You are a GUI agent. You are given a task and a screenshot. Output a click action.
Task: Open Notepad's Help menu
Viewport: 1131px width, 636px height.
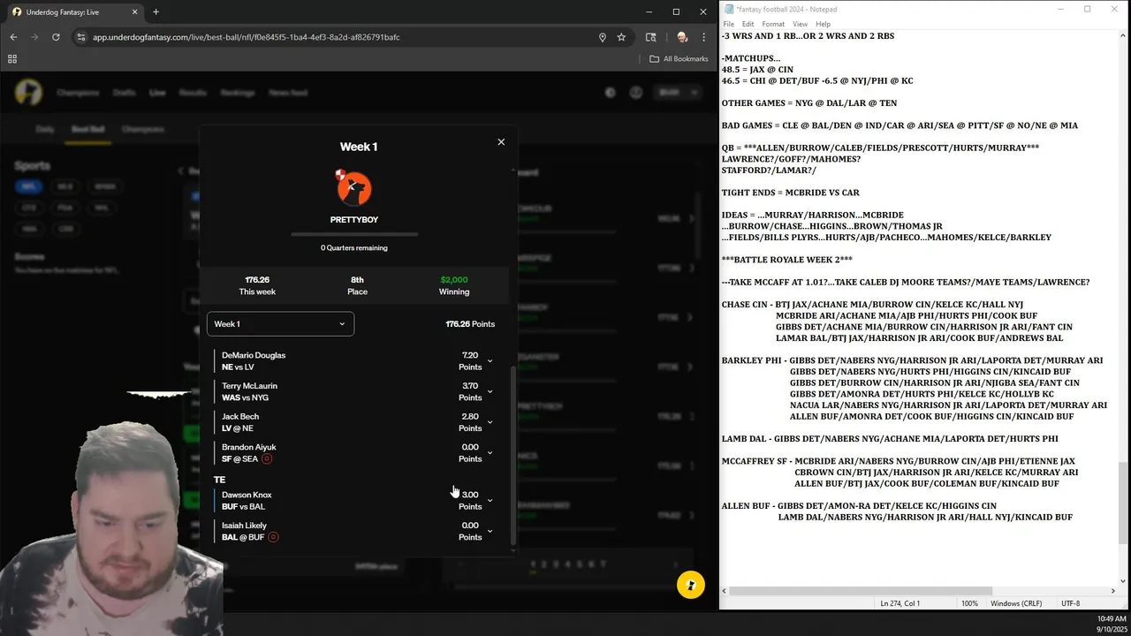click(823, 24)
